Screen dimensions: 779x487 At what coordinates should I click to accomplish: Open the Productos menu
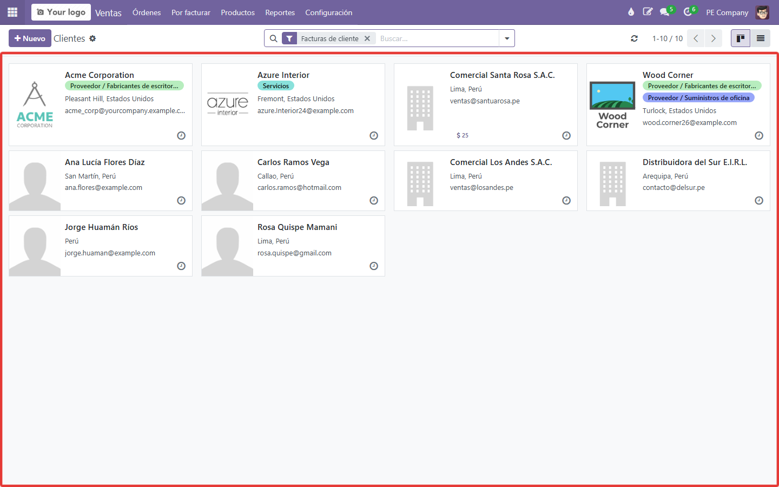tap(237, 12)
